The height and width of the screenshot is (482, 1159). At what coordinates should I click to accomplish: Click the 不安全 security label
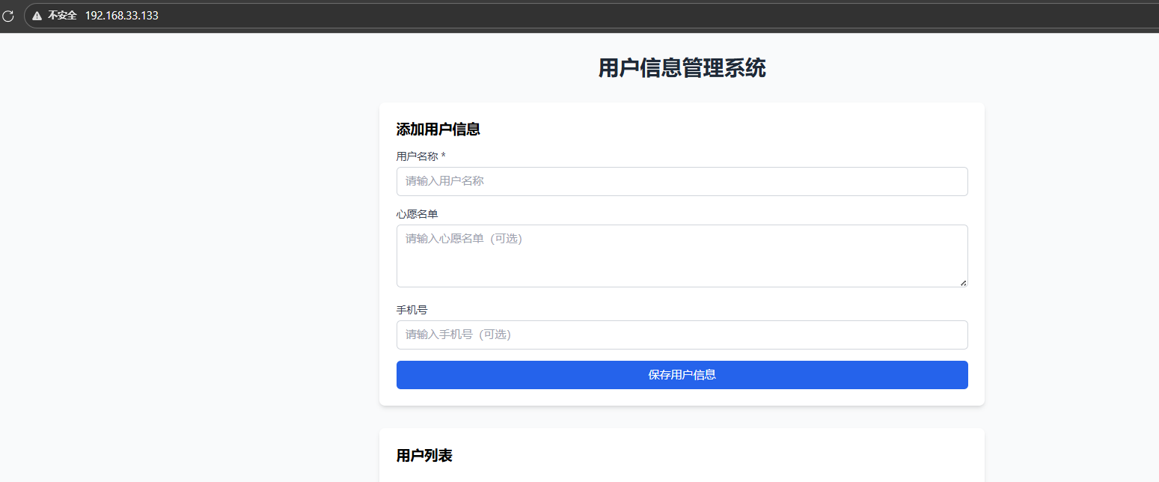[62, 16]
